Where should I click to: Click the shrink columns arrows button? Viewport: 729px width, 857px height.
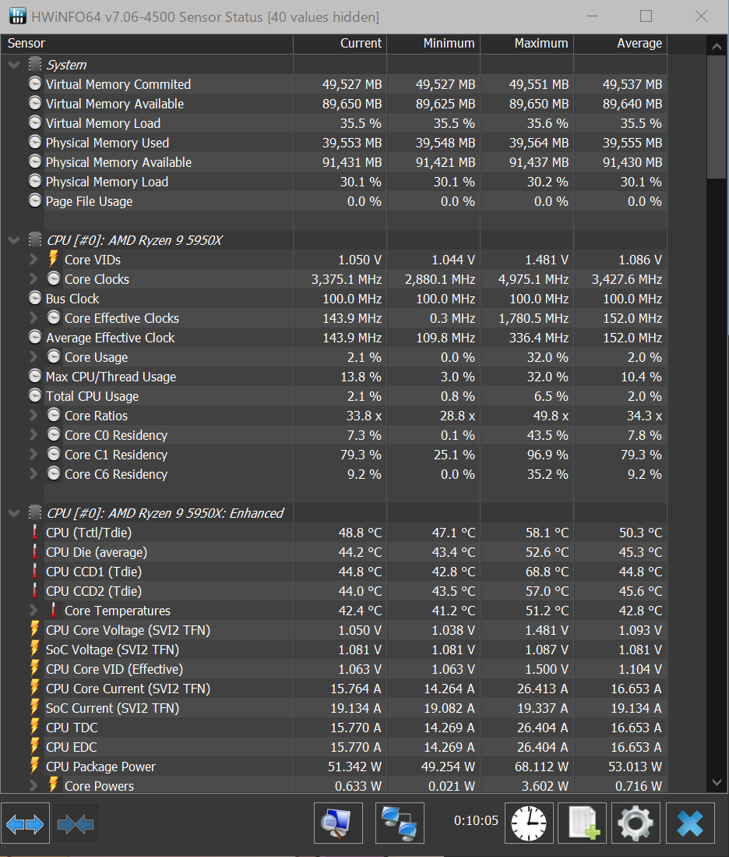tap(76, 823)
